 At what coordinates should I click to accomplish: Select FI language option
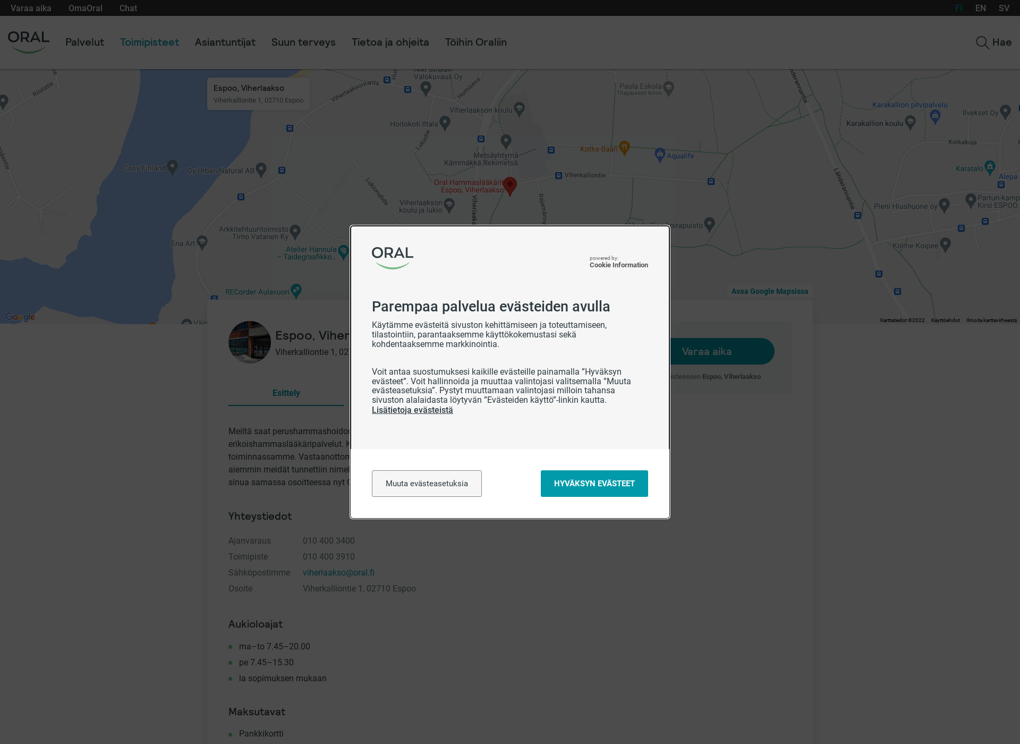tap(958, 8)
